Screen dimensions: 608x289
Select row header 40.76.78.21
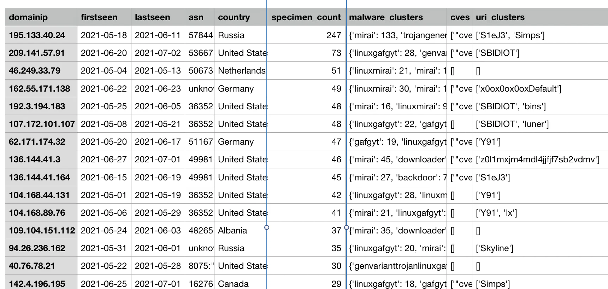(x=41, y=266)
